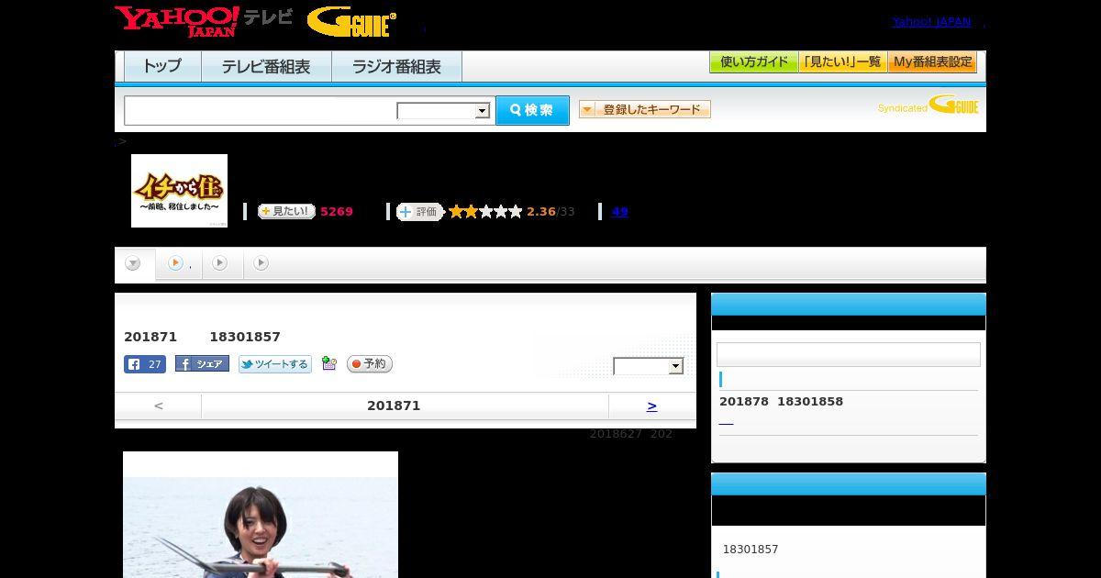Image resolution: width=1101 pixels, height=578 pixels.
Task: Follow the dash link in sidebar
Action: coord(726,422)
